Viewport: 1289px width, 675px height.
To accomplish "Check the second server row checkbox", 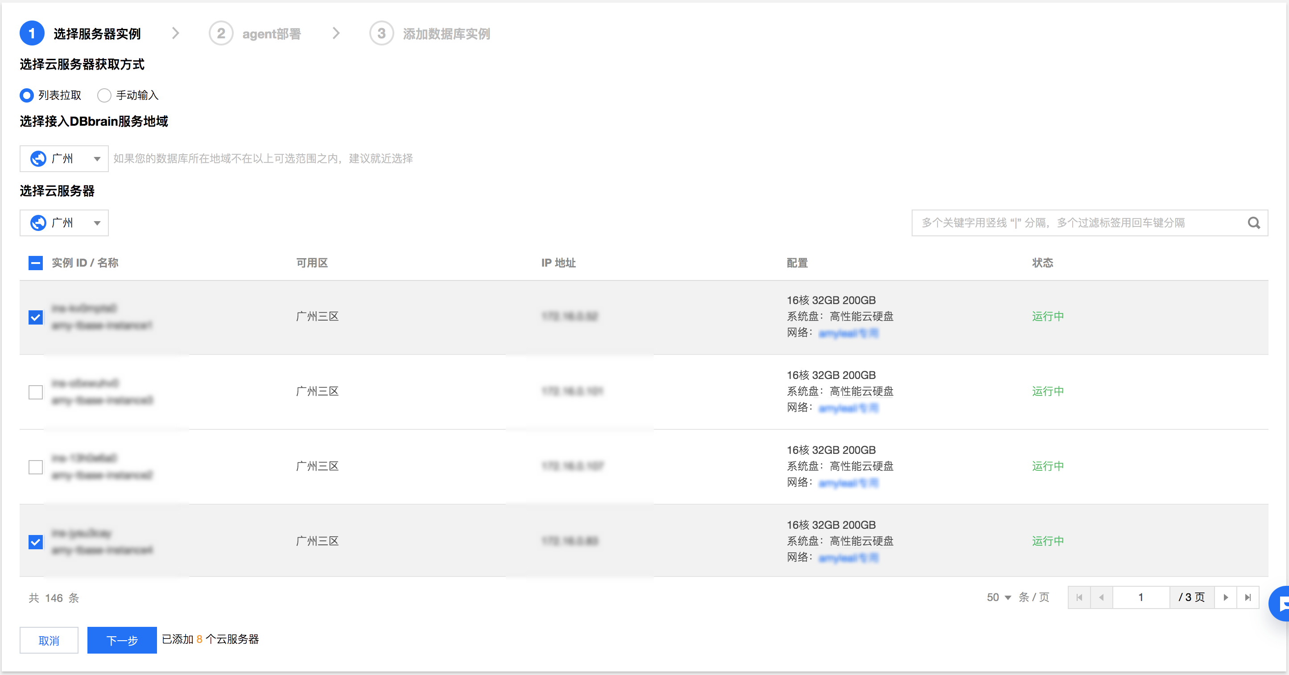I will click(36, 392).
